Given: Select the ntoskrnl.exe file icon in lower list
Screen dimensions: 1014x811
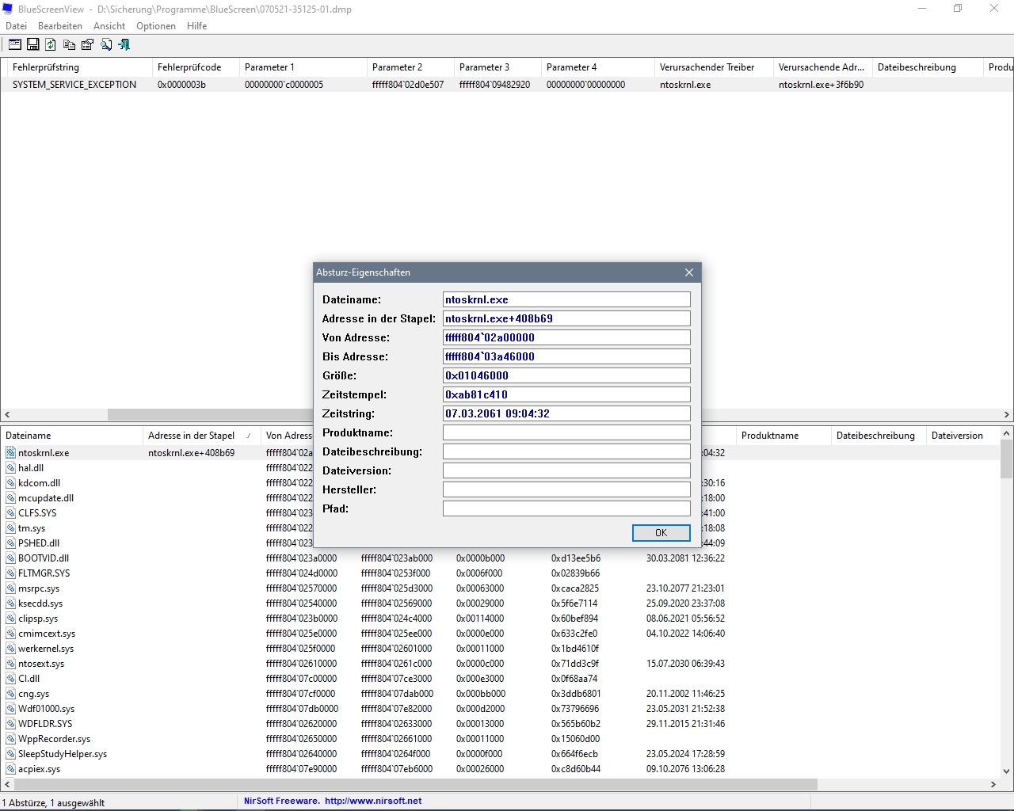Looking at the screenshot, I should tap(11, 453).
